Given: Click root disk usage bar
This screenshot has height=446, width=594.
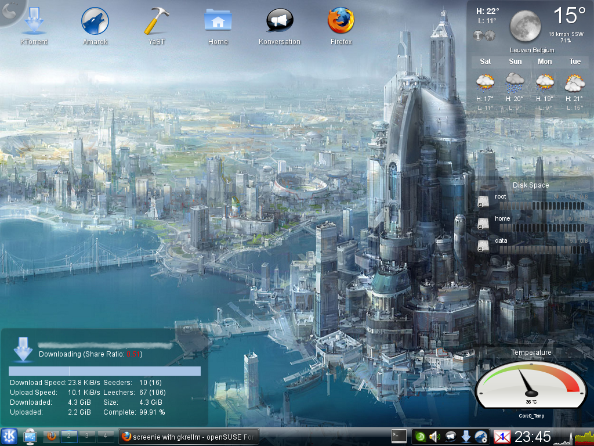Looking at the screenshot, I should pos(542,206).
